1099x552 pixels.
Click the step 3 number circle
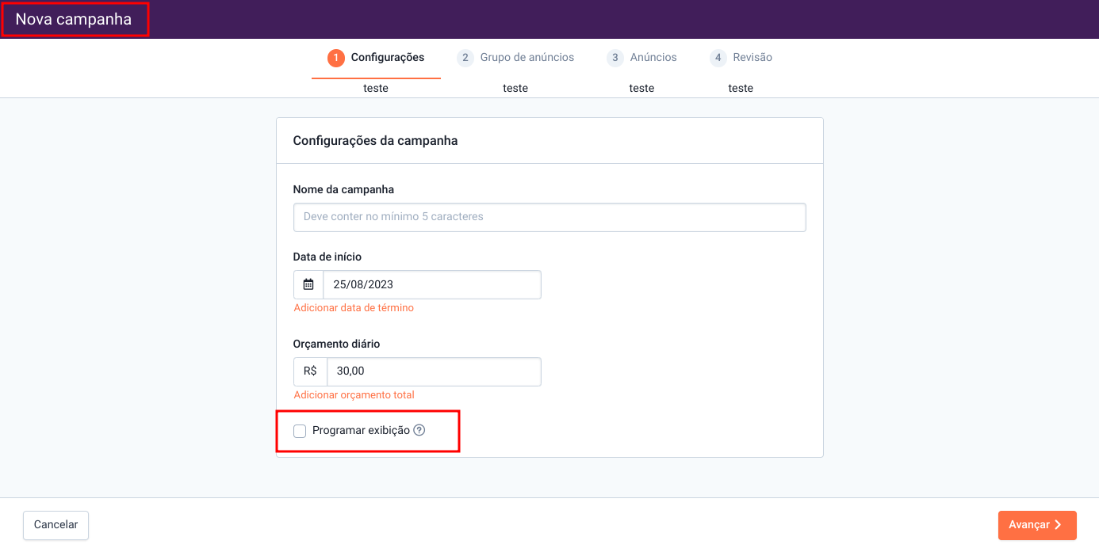click(615, 58)
